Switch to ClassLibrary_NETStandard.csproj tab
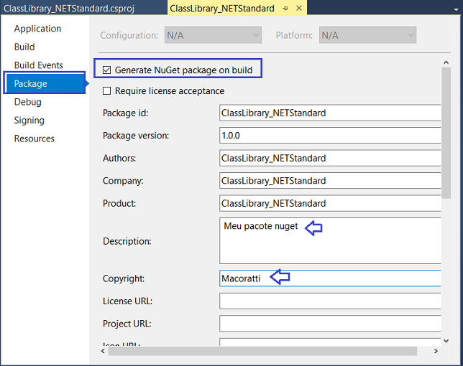 tap(69, 8)
